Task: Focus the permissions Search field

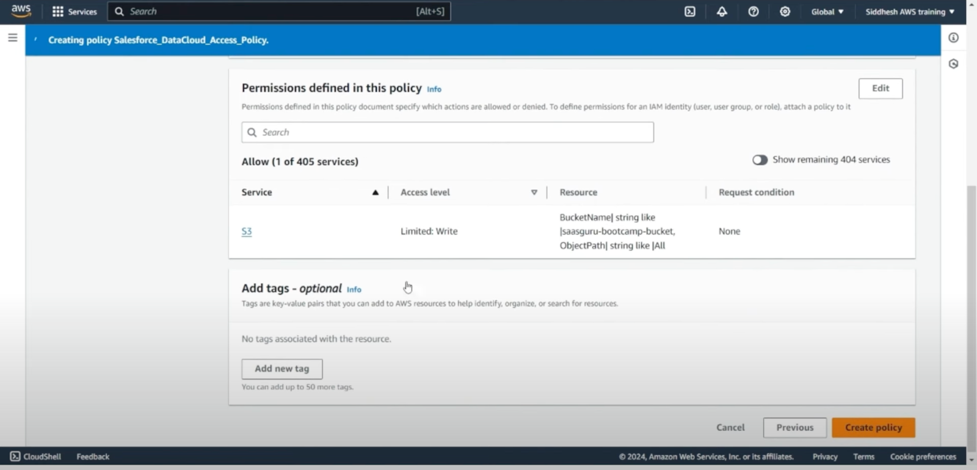Action: [448, 132]
